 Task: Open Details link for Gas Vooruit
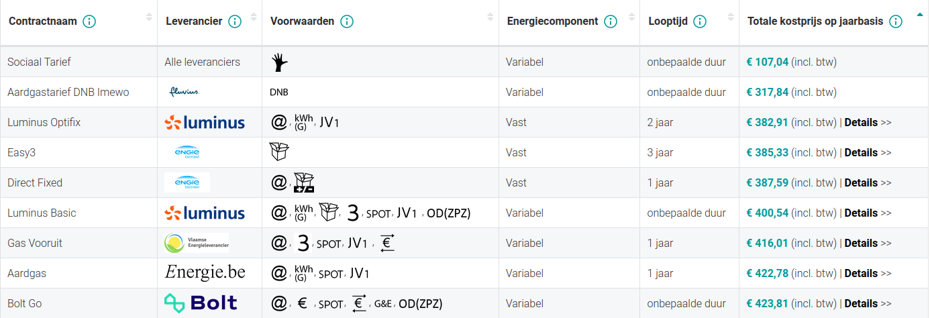pos(861,243)
